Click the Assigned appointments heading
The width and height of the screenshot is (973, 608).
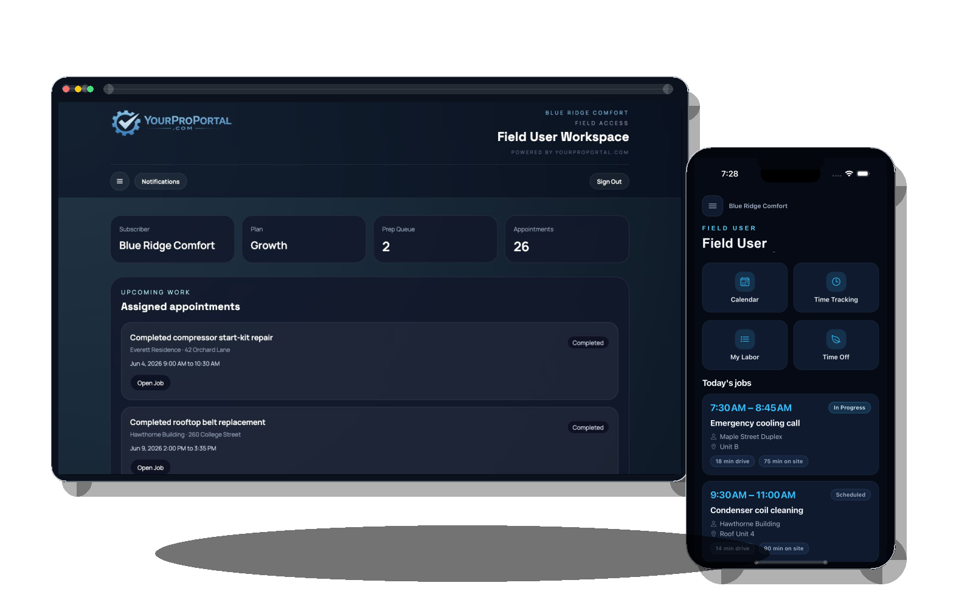click(181, 306)
